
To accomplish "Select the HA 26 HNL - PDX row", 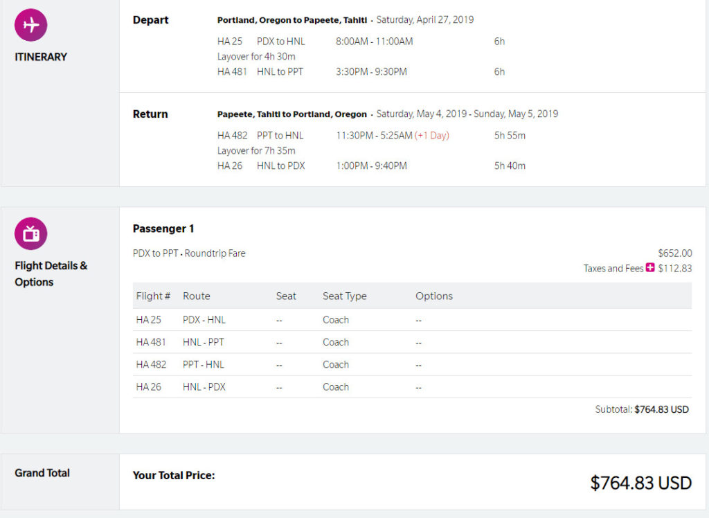I will pos(412,387).
